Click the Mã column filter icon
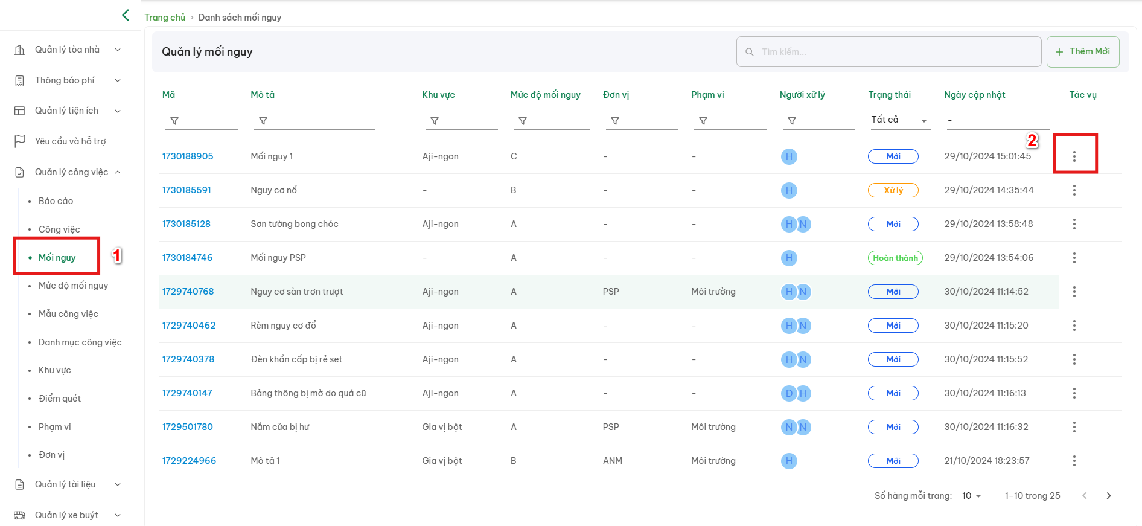Screen dimensions: 1142x526 click(174, 121)
